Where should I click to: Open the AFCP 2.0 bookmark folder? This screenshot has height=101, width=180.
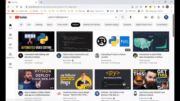61,11
